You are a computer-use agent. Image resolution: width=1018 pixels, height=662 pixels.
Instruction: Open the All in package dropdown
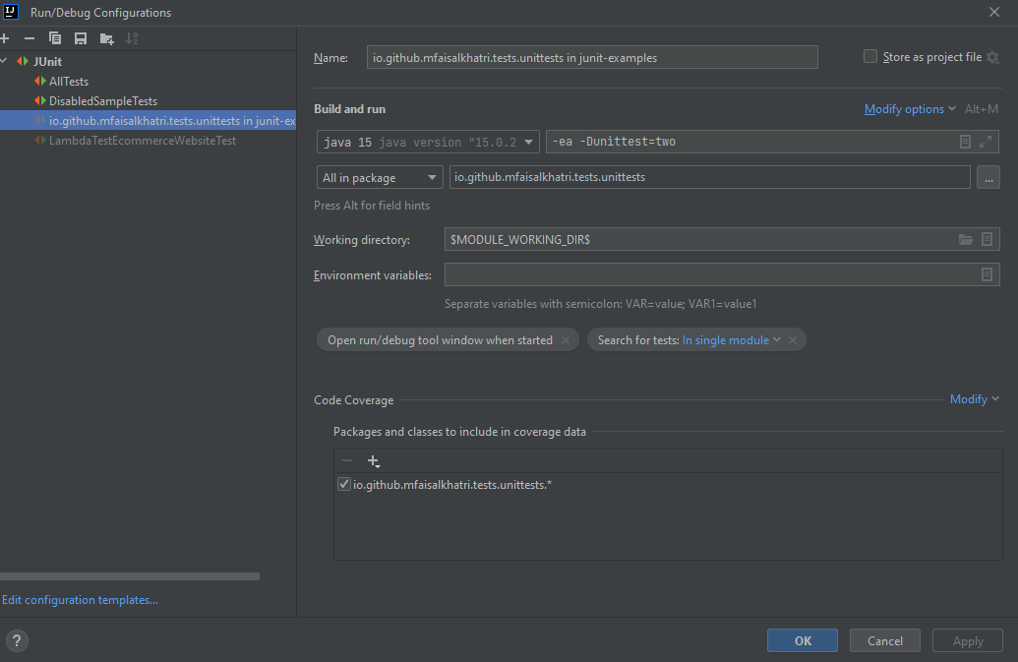coord(379,178)
